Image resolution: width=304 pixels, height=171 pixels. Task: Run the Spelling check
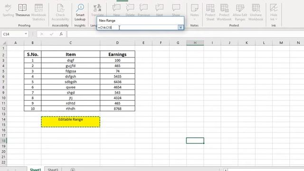(x=8, y=10)
